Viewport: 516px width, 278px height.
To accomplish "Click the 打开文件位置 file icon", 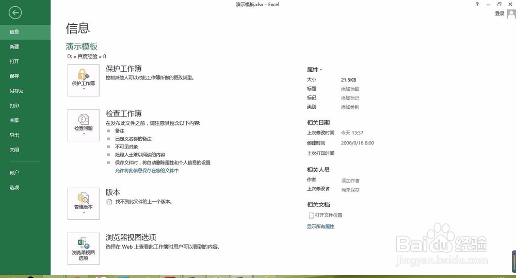I will tap(311, 215).
